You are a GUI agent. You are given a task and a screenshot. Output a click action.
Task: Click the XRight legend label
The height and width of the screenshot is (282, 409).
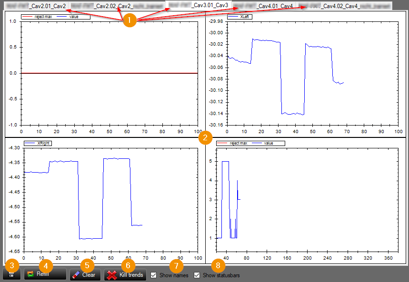pos(38,143)
